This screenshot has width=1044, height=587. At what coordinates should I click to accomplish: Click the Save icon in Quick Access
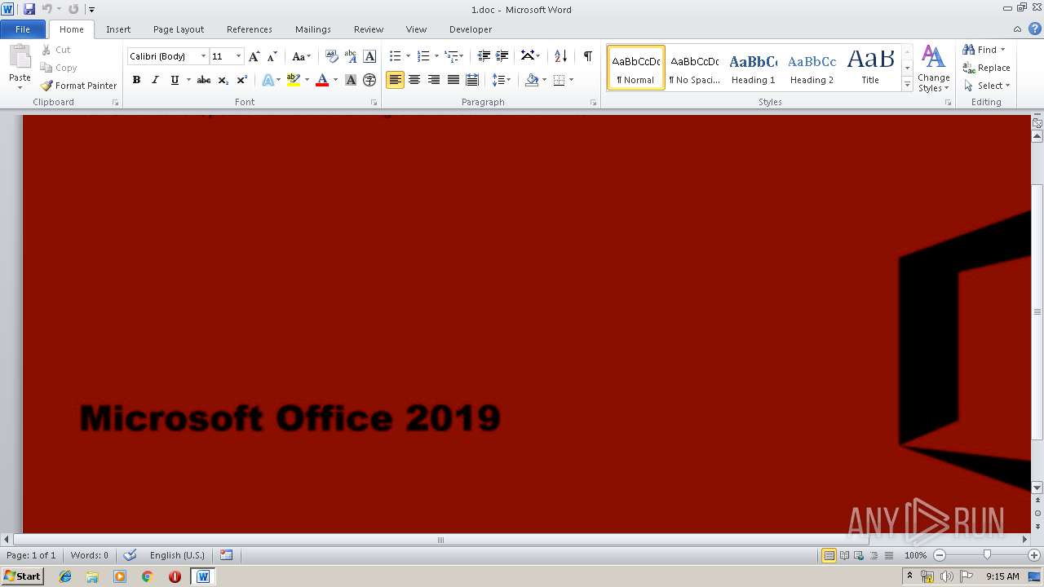29,9
